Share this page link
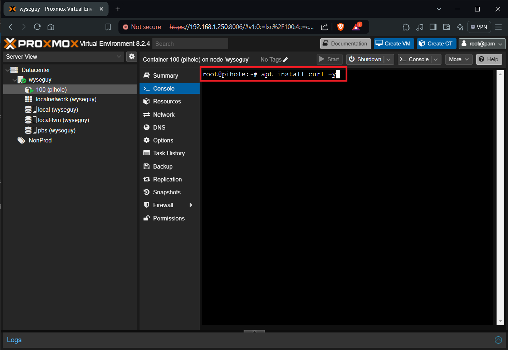The width and height of the screenshot is (508, 350). point(324,27)
